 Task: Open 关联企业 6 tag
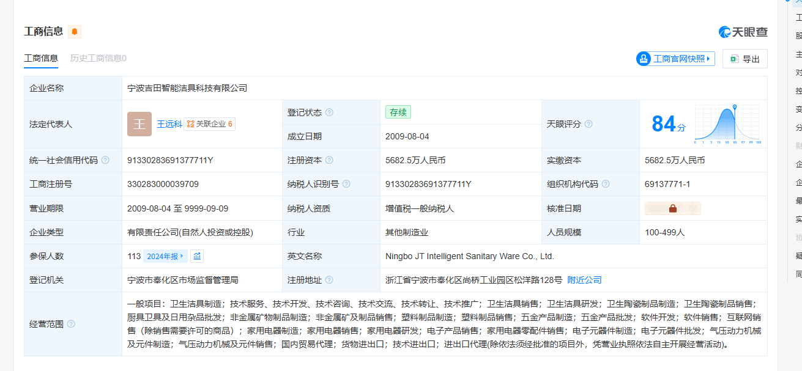[x=210, y=124]
